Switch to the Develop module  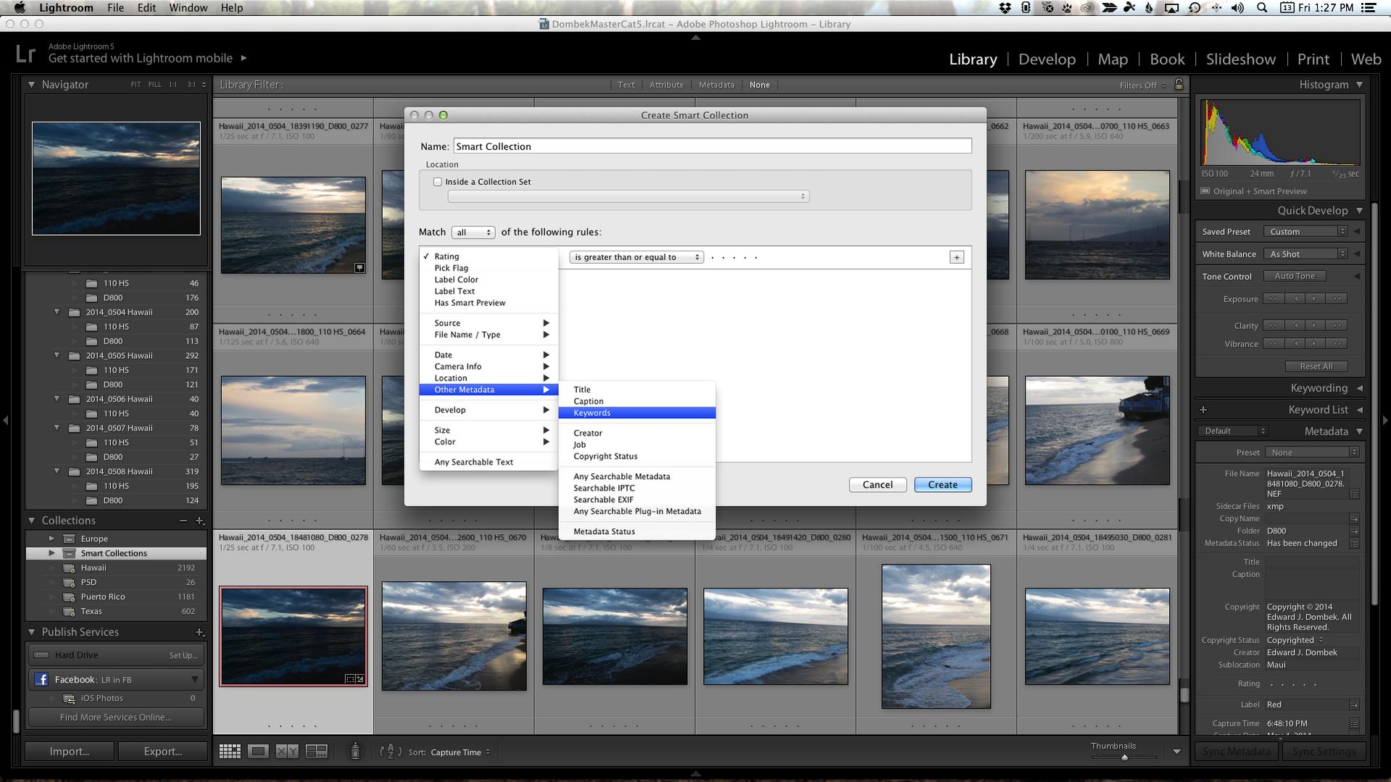pos(1047,59)
